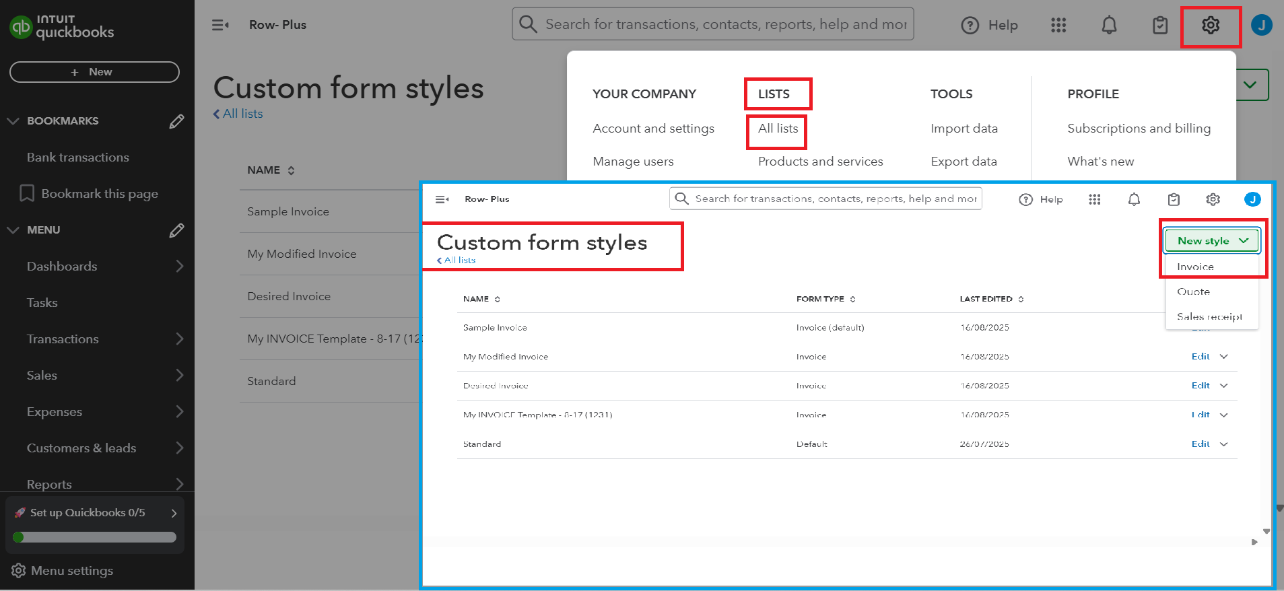Viewport: 1284px width, 591px height.
Task: Click the rocket icon beside Set up Quickbooks
Action: click(x=20, y=513)
